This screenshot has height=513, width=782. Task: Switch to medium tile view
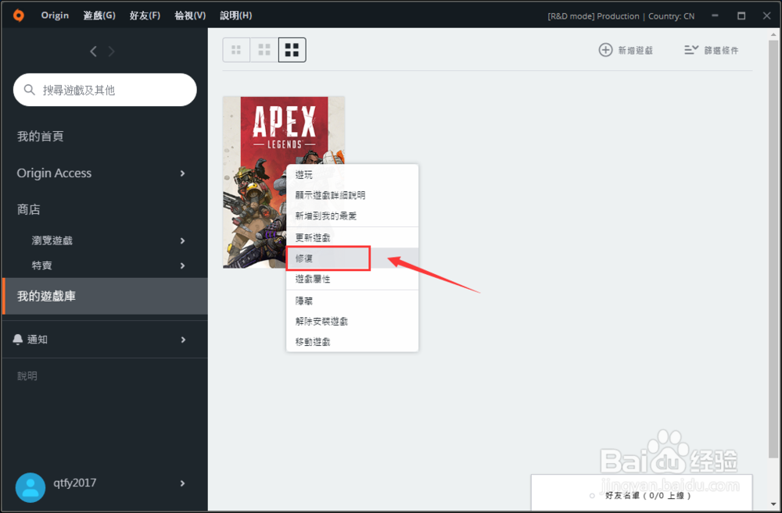(x=264, y=50)
